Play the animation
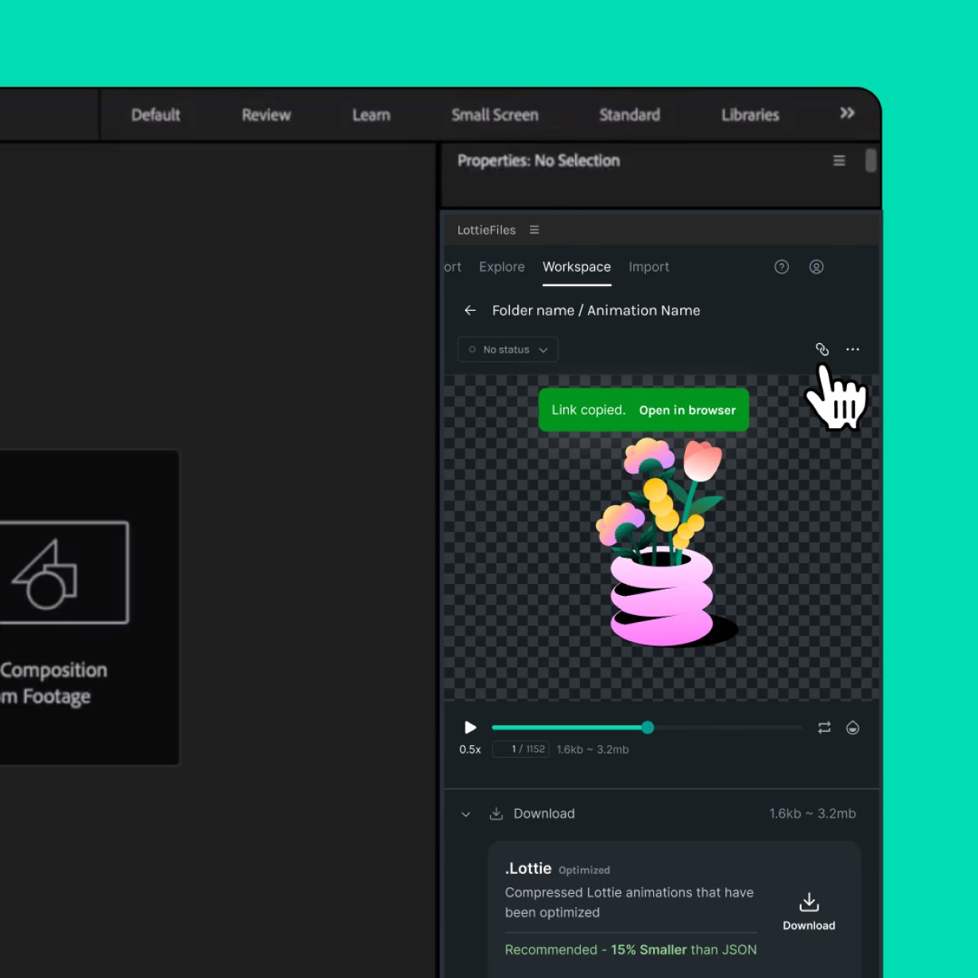Screen dimensions: 978x978 [470, 728]
